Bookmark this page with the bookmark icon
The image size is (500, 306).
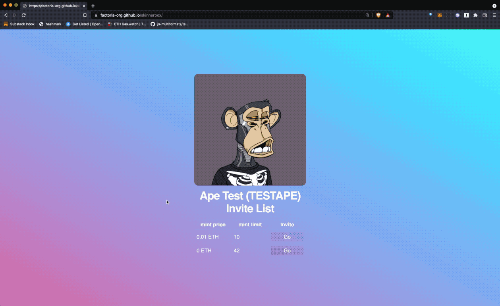[85, 15]
